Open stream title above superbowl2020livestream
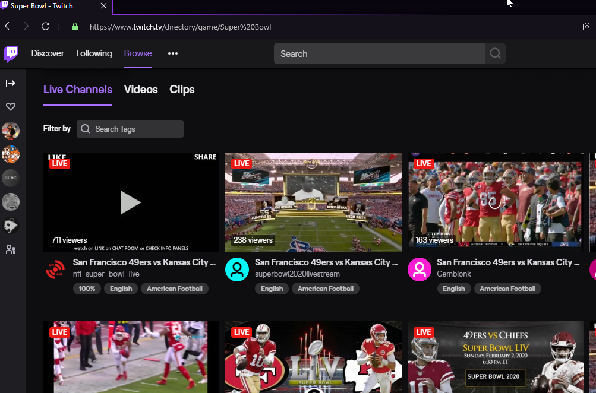Screen dimensions: 596x393 click(326, 262)
